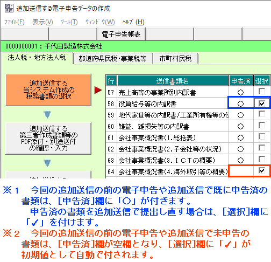The width and height of the screenshot is (271, 262).
Task: Click the 申告済 circle mark in row 57
Action: click(x=240, y=93)
